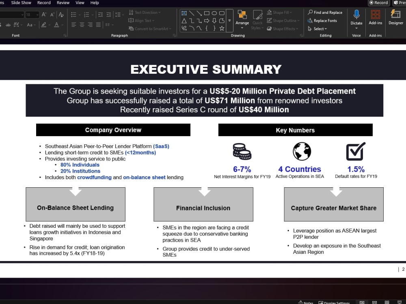Open the Add-ins gallery

click(x=376, y=17)
